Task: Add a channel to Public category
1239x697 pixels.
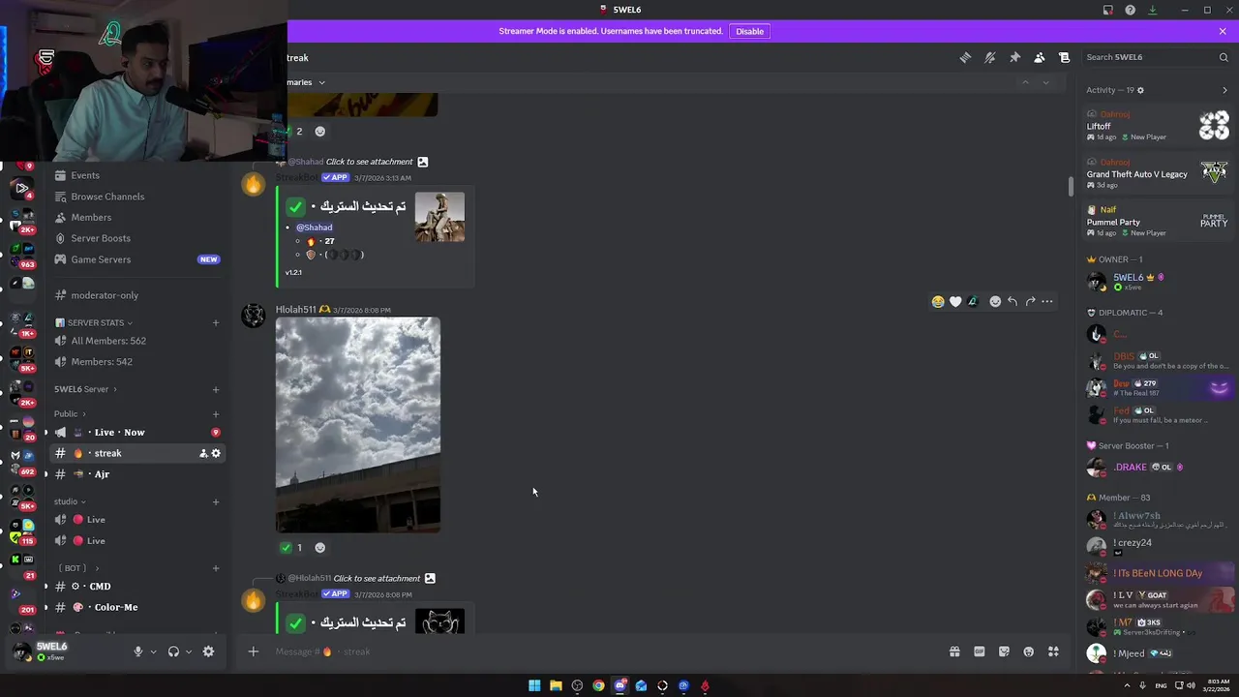Action: click(216, 413)
